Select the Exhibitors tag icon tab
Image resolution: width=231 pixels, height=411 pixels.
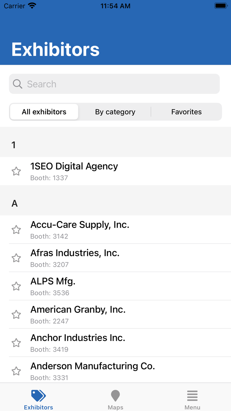coord(38,395)
